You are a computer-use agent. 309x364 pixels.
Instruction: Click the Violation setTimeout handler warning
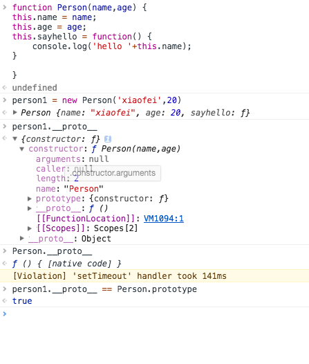(154, 276)
